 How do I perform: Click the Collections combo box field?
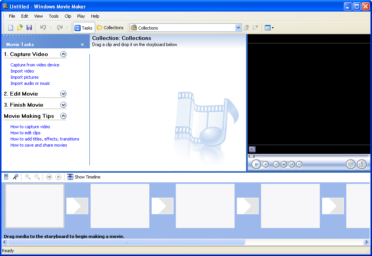[x=186, y=28]
